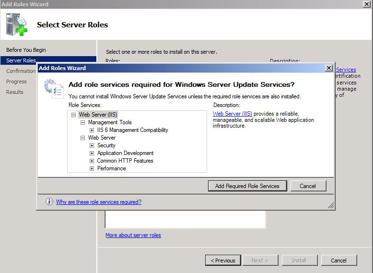Select the Progress step
Image resolution: width=373 pixels, height=273 pixels.
(16, 82)
